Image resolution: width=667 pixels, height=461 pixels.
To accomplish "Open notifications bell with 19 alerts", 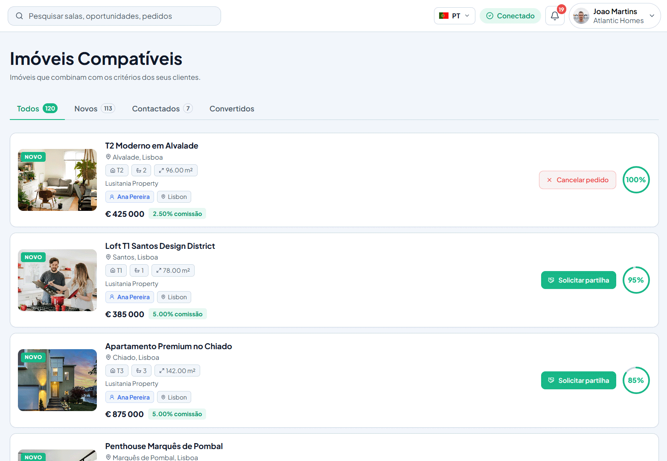I will click(555, 16).
